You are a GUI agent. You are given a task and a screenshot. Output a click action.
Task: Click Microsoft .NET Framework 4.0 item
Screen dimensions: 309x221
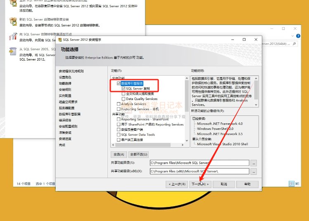coord(220,124)
